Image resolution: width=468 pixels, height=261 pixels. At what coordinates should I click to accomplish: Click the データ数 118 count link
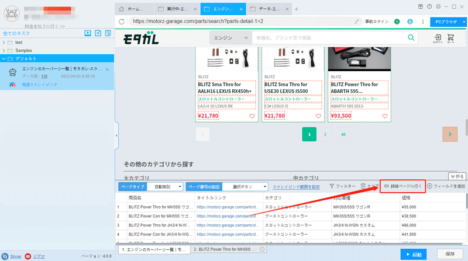pos(44,76)
